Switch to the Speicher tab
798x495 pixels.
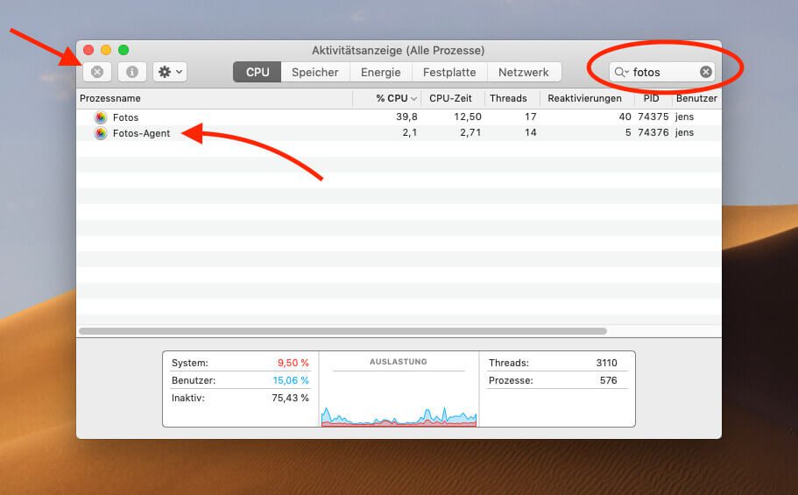tap(315, 73)
